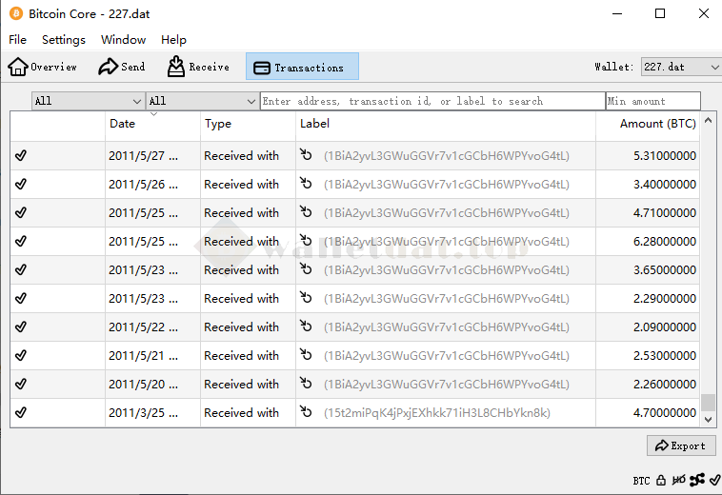Click the sync status checkmark icon
This screenshot has height=495, width=722.
pyautogui.click(x=714, y=481)
